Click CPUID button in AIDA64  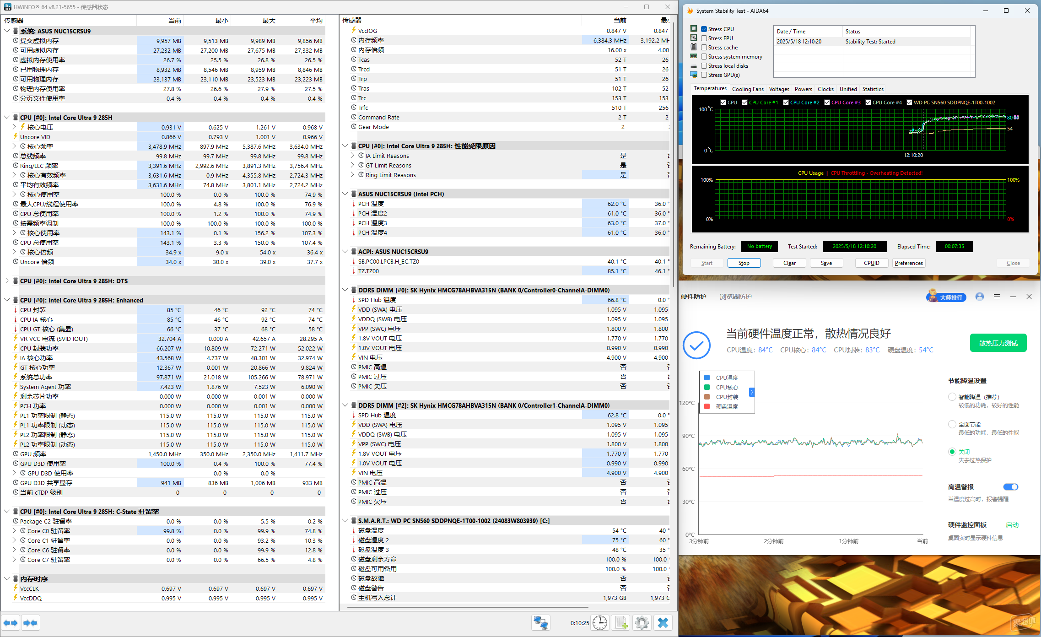pos(872,263)
